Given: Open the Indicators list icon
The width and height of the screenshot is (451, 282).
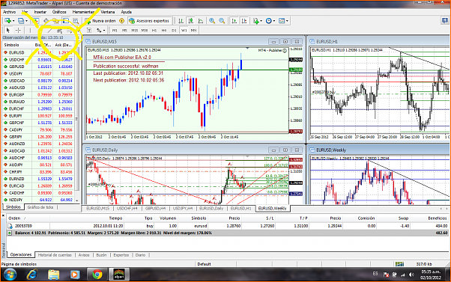Looking at the screenshot, I should tap(255, 21).
